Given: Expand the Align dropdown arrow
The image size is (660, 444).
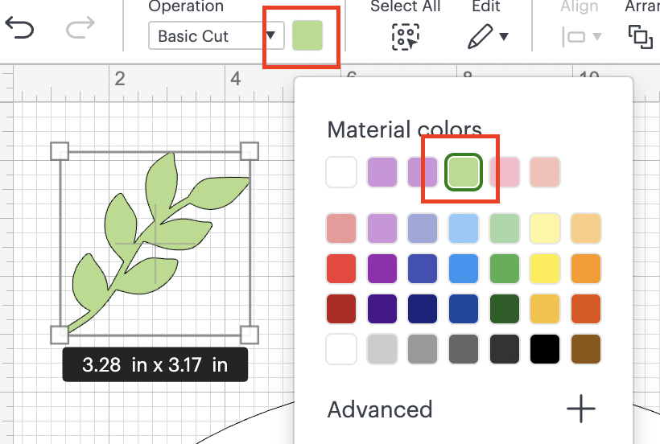Looking at the screenshot, I should pyautogui.click(x=597, y=36).
